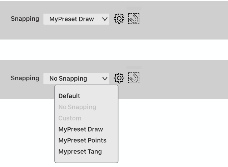Click empty gray area of upper toolbar
Viewport: 228px width, 167px height.
point(183,20)
